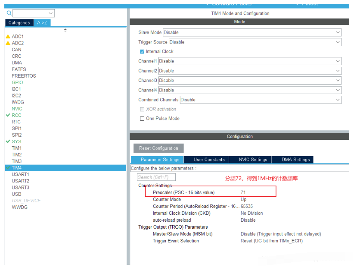Open the Slave Mode dropdown
This screenshot has width=354, height=267.
coord(252,32)
